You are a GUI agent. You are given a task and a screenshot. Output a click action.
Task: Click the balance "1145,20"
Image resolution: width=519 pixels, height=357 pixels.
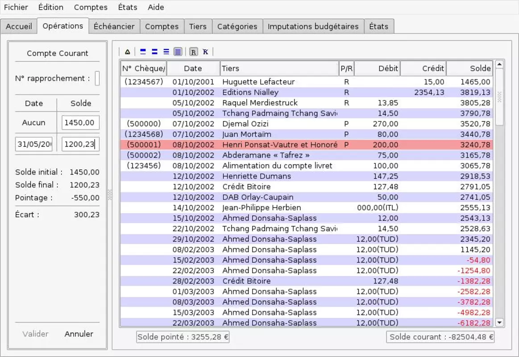(x=475, y=249)
